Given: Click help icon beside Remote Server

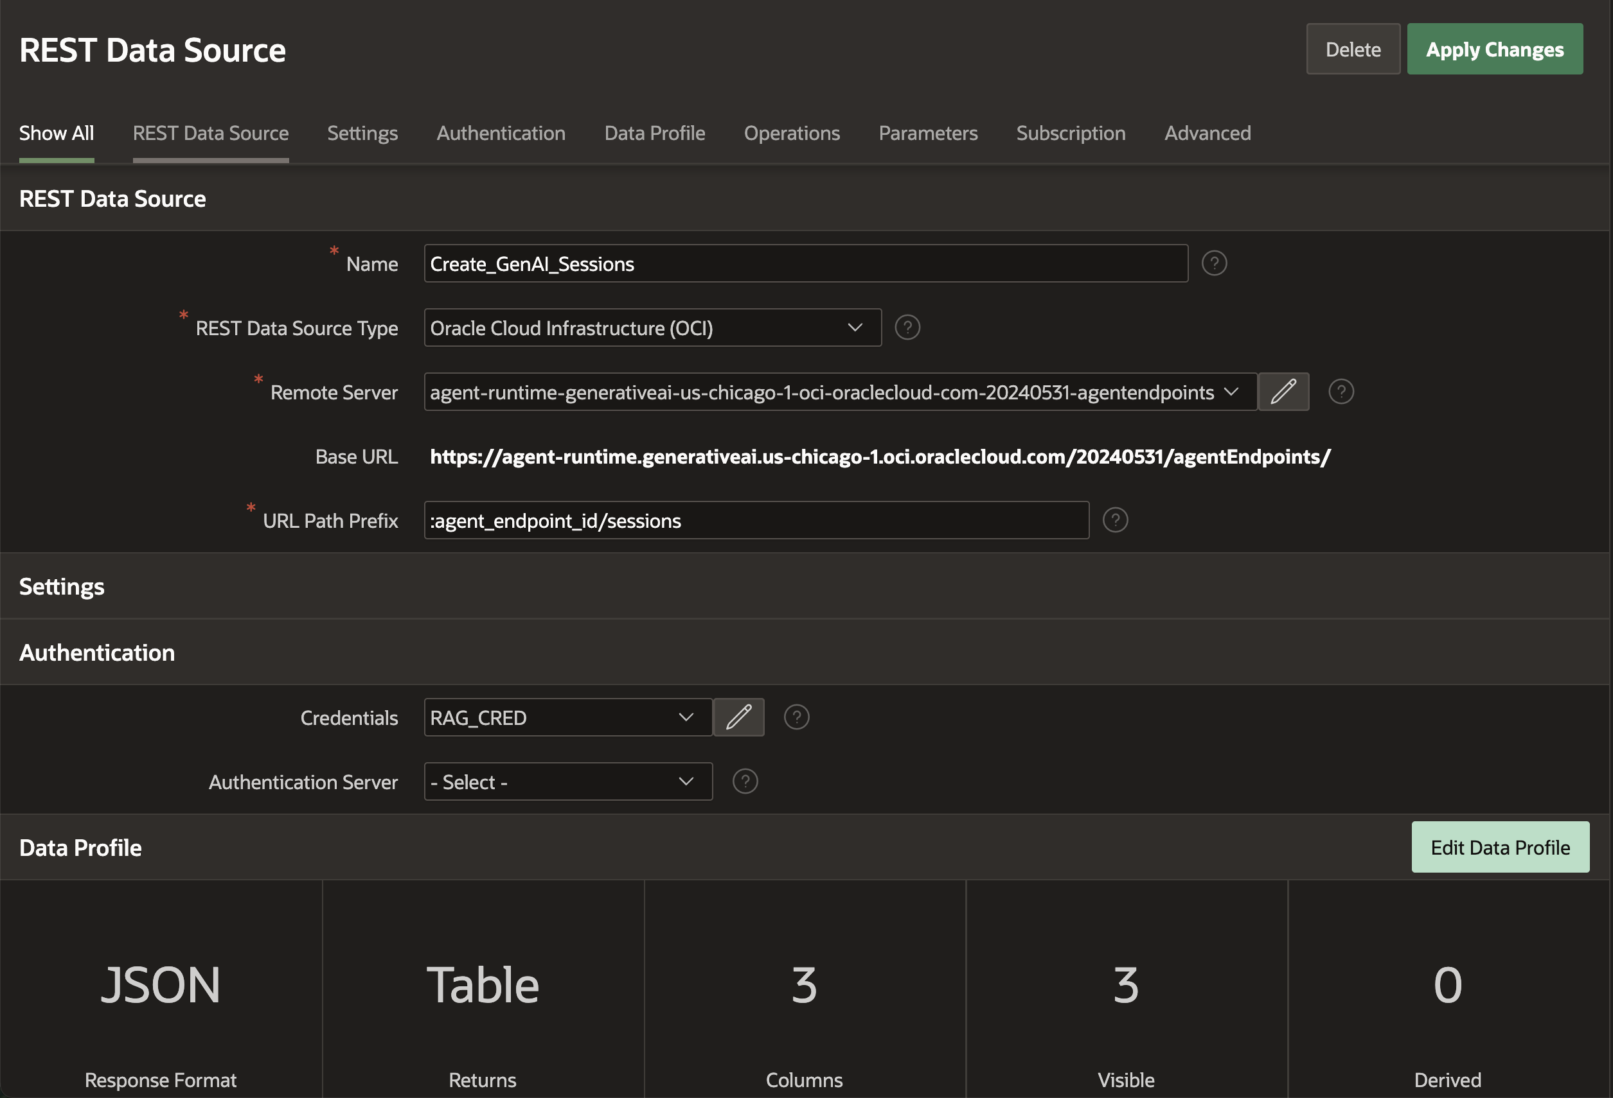Looking at the screenshot, I should [x=1341, y=392].
